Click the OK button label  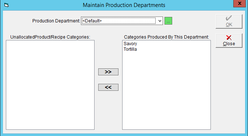click(229, 25)
